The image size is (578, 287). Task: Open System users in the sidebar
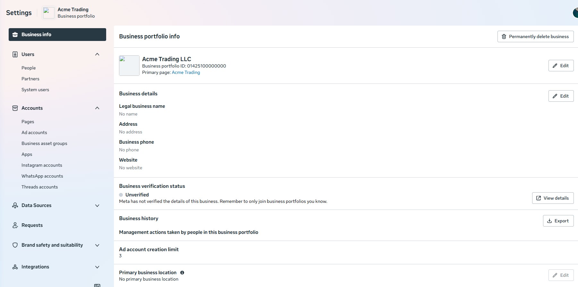click(x=35, y=90)
